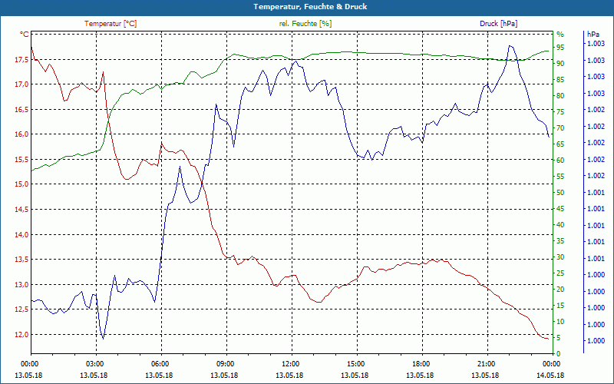The height and width of the screenshot is (384, 614).
Task: Click the '15,5' temperature axis value
Action: 22,160
